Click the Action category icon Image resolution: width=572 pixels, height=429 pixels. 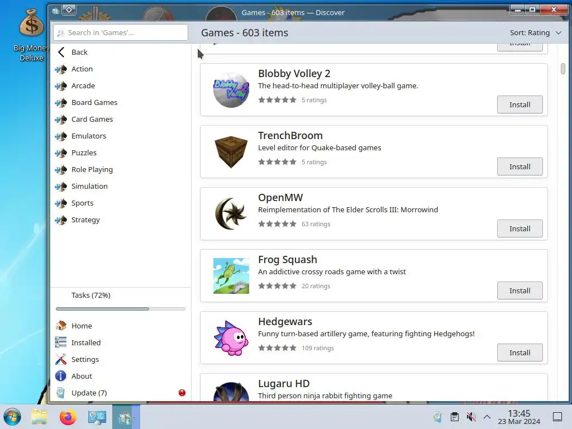[61, 69]
